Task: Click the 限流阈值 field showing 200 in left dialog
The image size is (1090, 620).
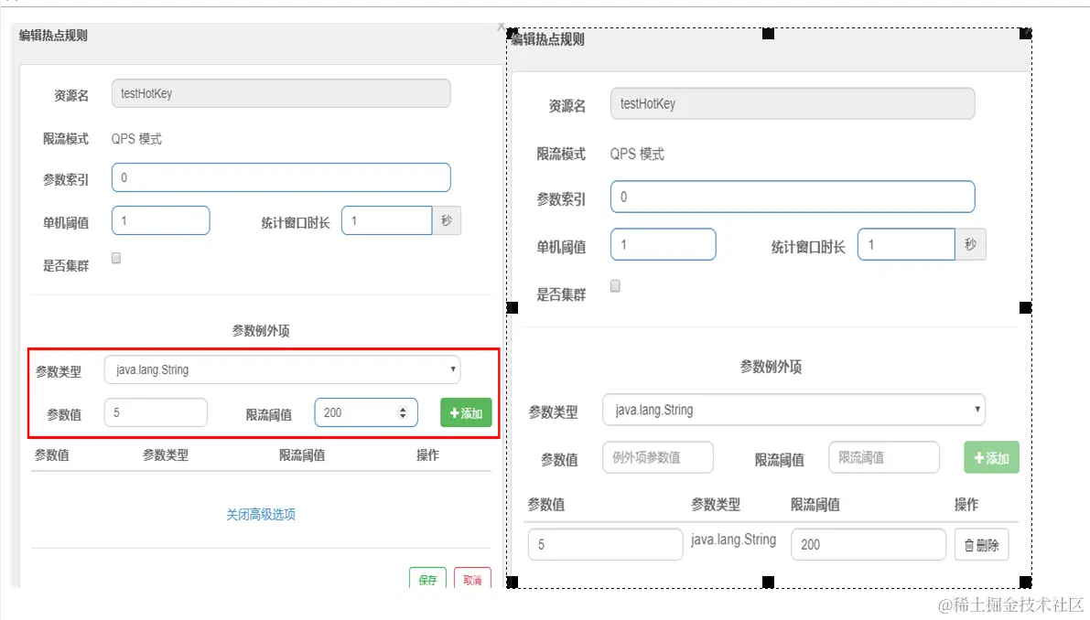Action: click(x=366, y=412)
